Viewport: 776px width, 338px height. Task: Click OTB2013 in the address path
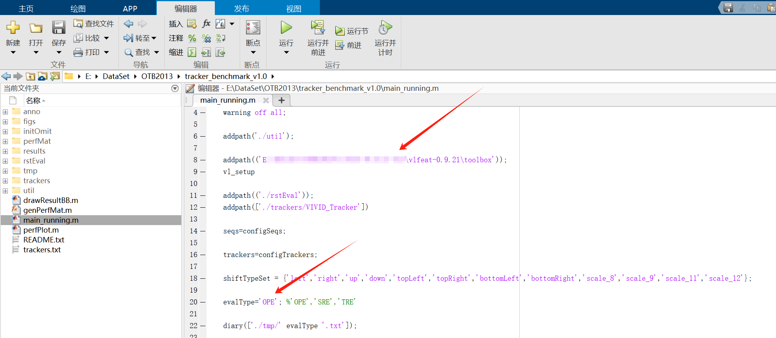coord(157,76)
